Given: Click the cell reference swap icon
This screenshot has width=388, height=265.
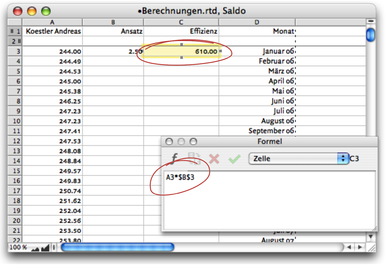Looking at the screenshot, I should [194, 159].
